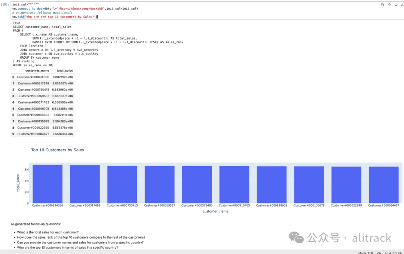Move the cell up with the up-arrow icon
Viewport: 404px width, 254px height.
coord(389,4)
